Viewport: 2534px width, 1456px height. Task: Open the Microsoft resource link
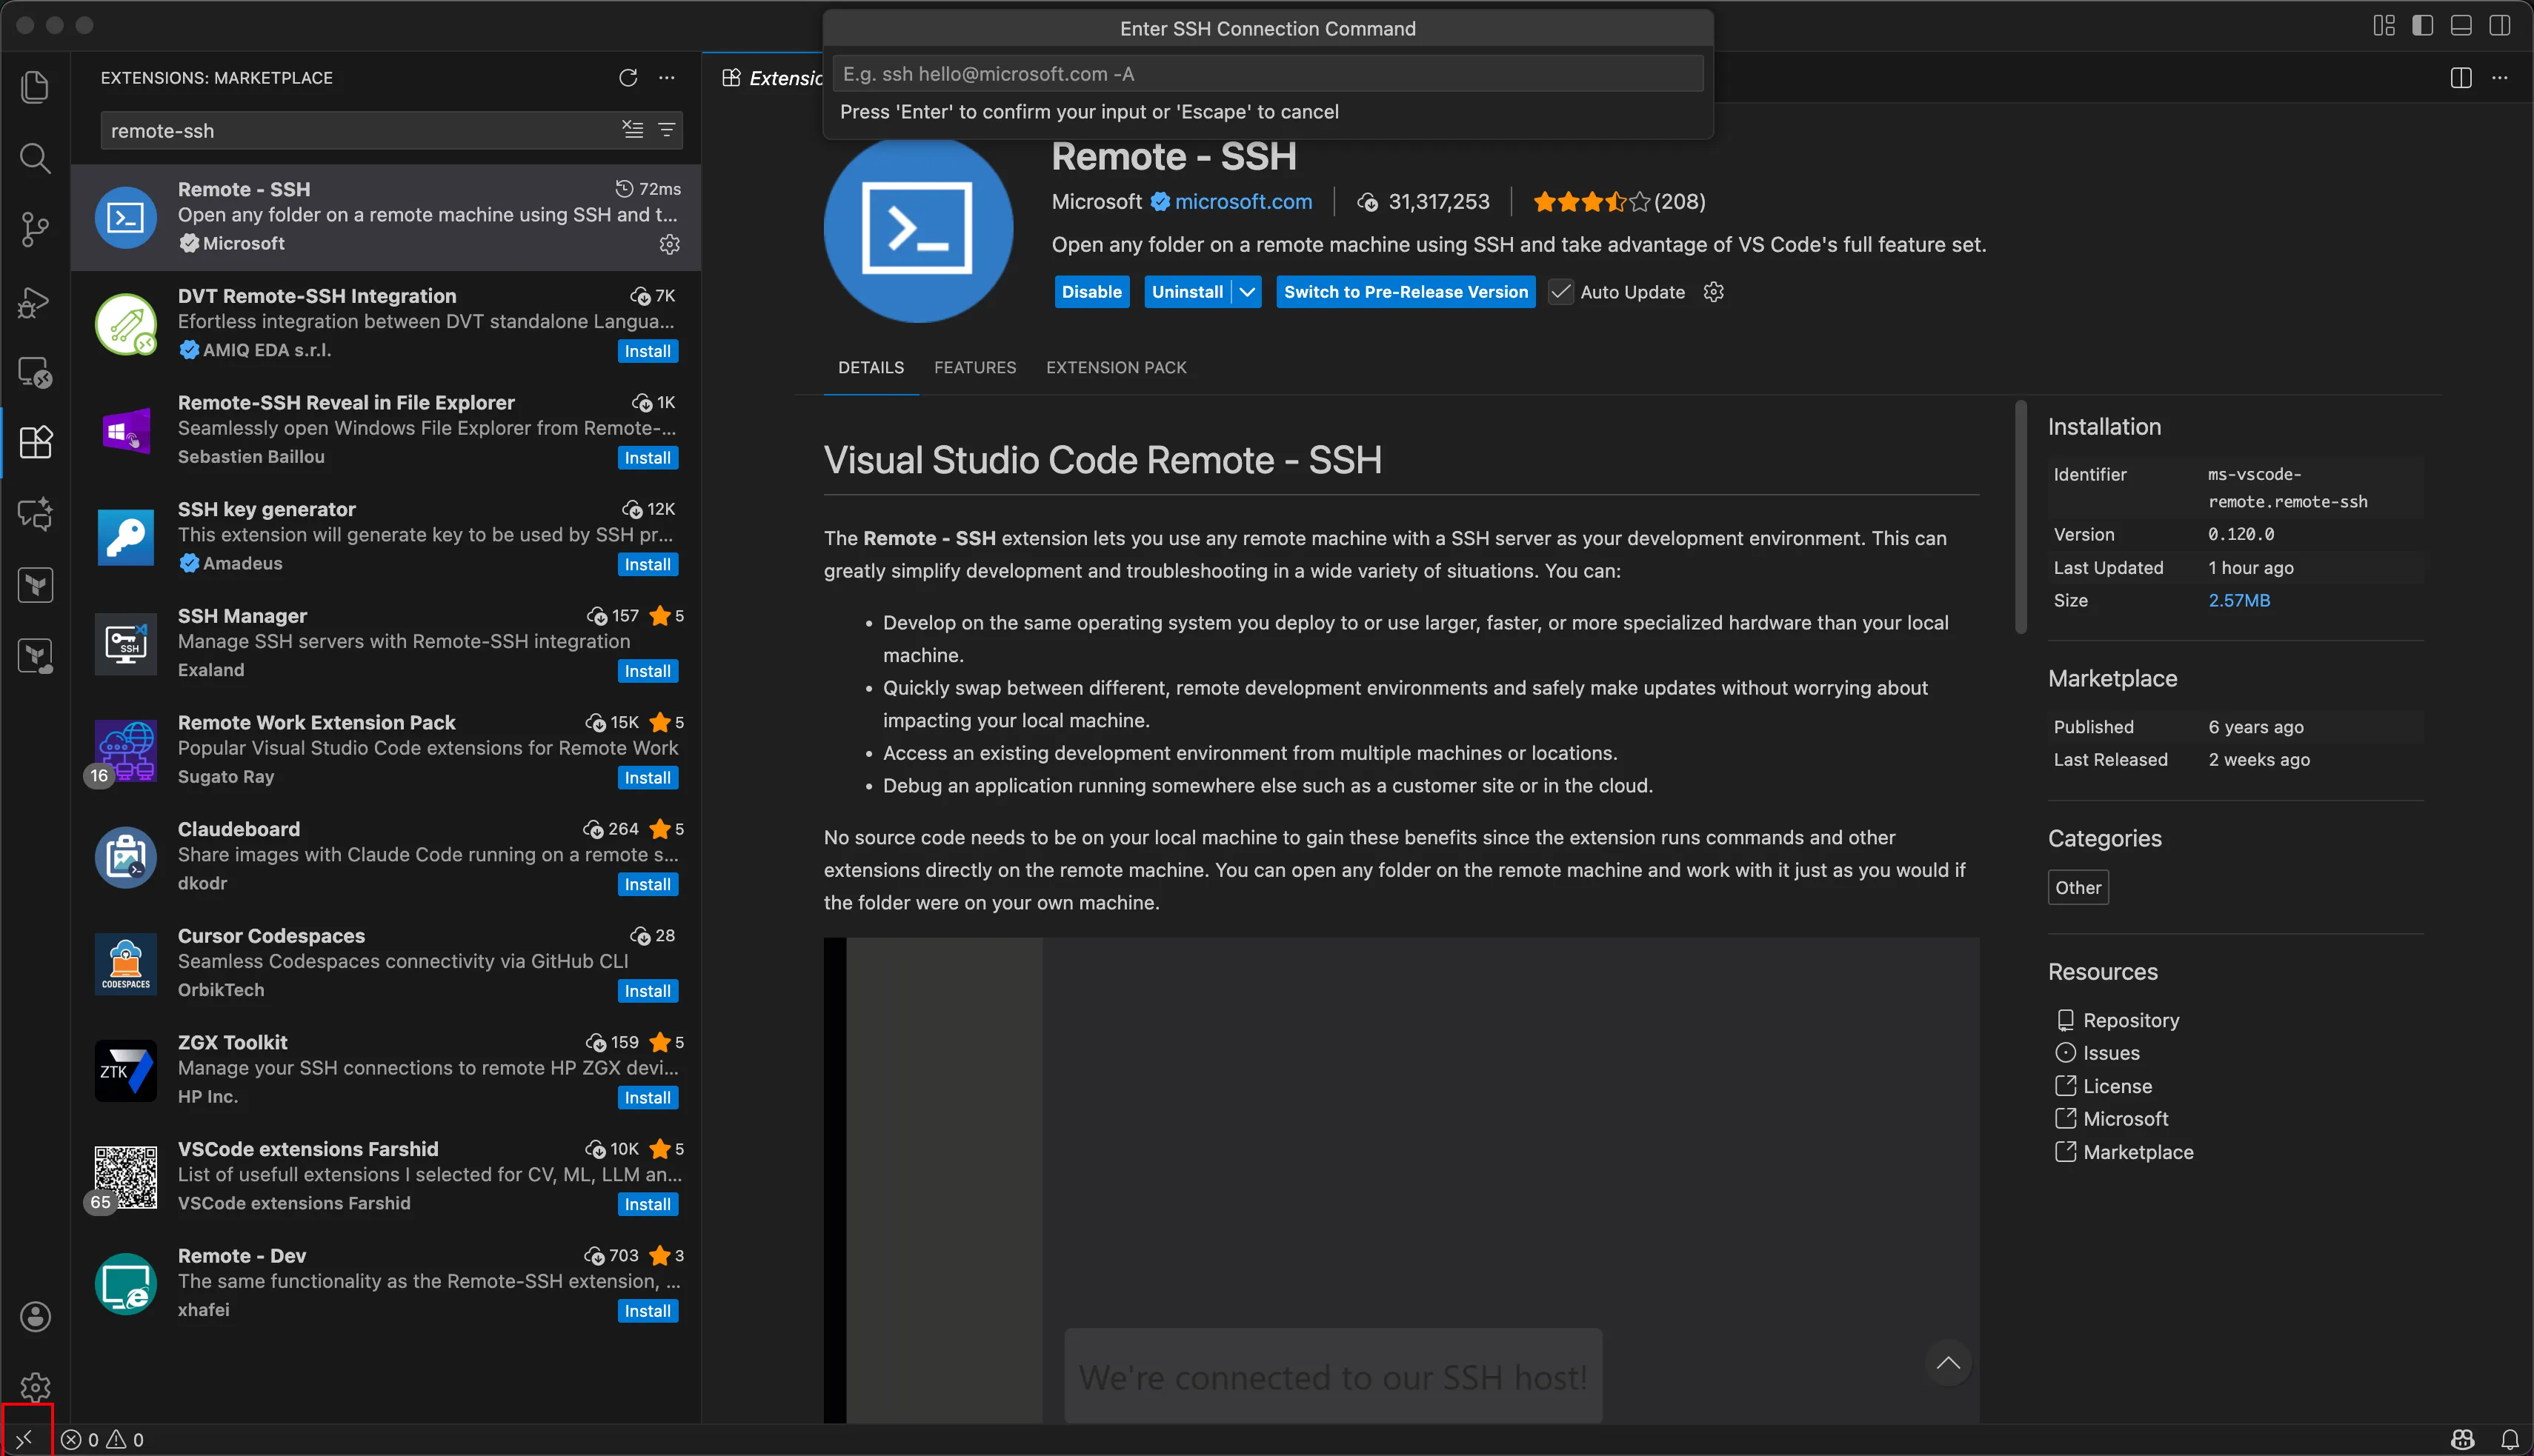click(x=2125, y=1119)
